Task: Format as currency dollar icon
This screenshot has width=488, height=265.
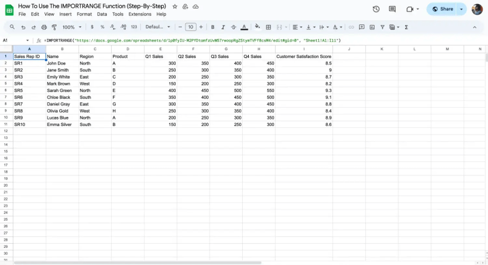Action: coord(92,27)
